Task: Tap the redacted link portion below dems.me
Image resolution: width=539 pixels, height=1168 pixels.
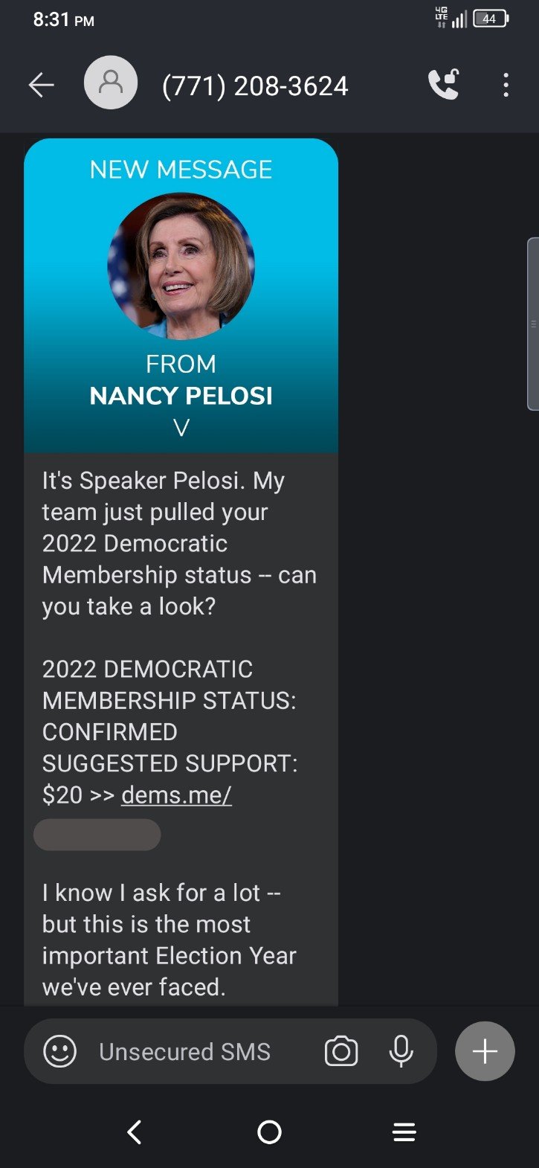Action: (97, 835)
